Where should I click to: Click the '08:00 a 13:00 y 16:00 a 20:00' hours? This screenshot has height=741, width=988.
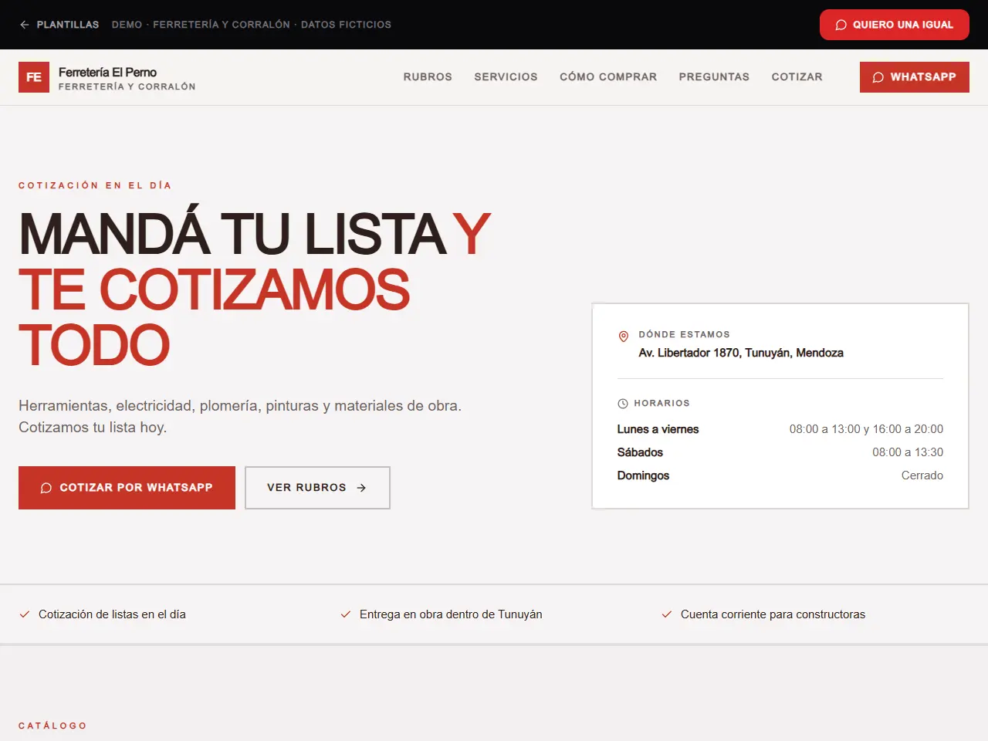click(866, 429)
